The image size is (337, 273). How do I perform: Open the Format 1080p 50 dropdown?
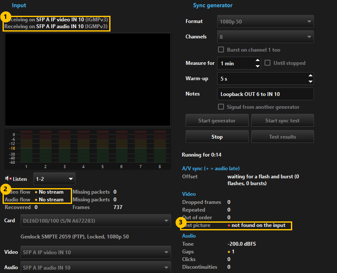click(x=265, y=21)
